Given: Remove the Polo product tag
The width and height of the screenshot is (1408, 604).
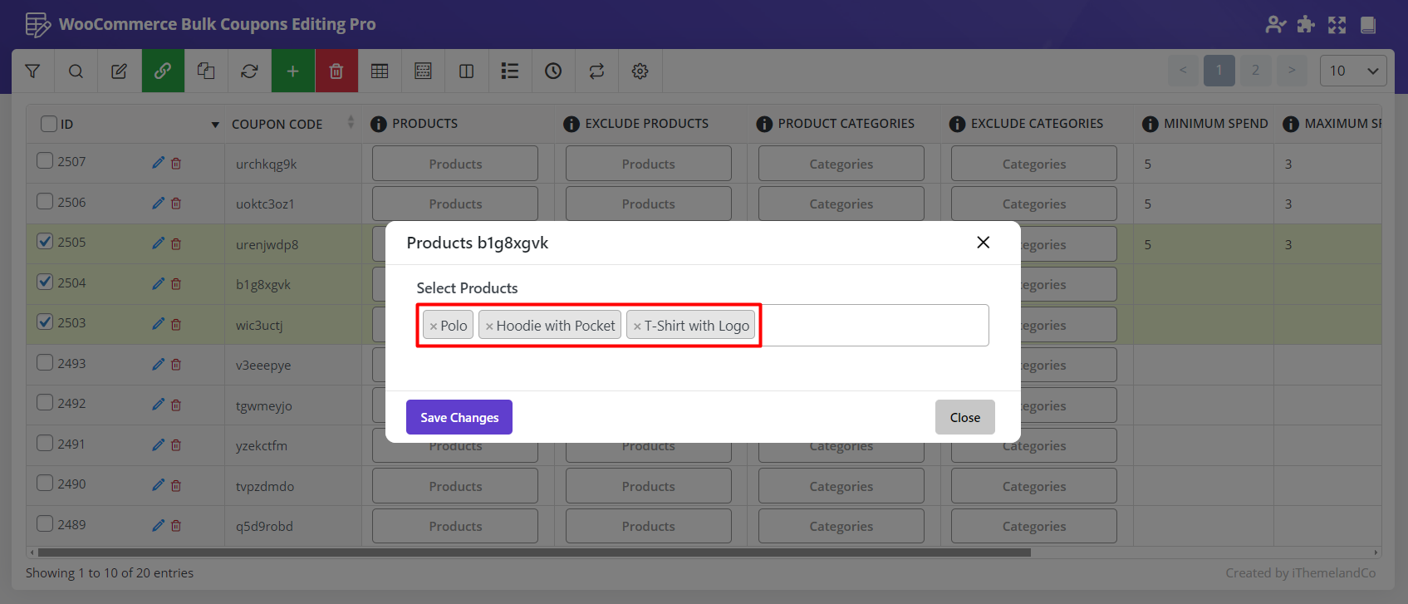Looking at the screenshot, I should [x=434, y=327].
